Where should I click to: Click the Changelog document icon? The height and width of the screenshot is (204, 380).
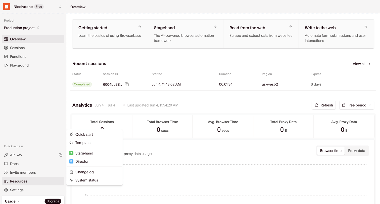pos(71,172)
